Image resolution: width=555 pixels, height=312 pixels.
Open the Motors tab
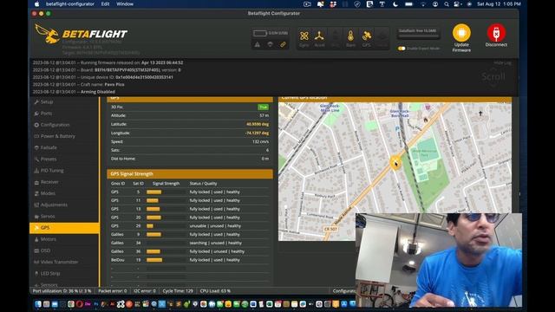(64, 239)
